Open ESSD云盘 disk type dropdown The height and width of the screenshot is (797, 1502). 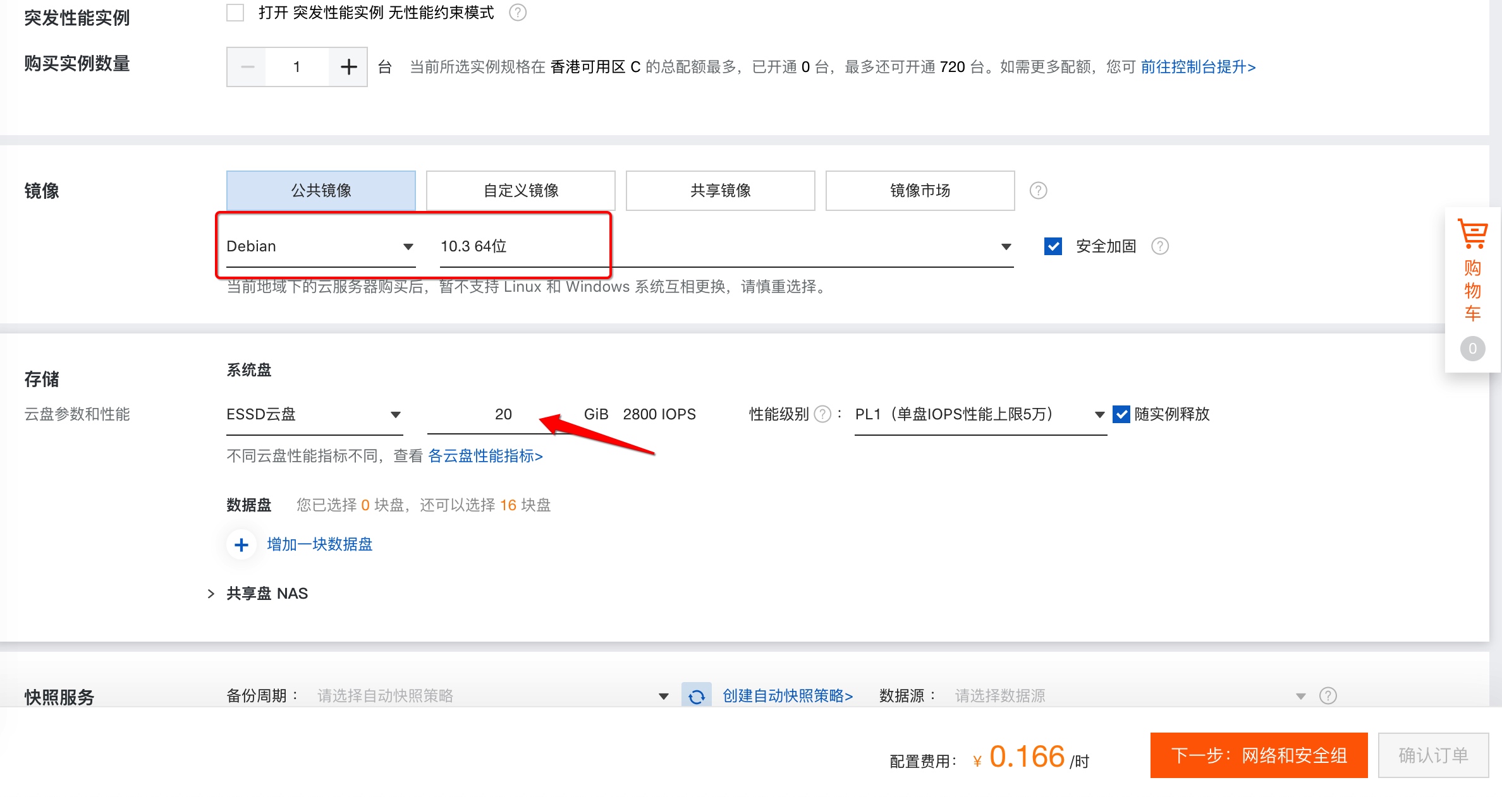click(314, 414)
